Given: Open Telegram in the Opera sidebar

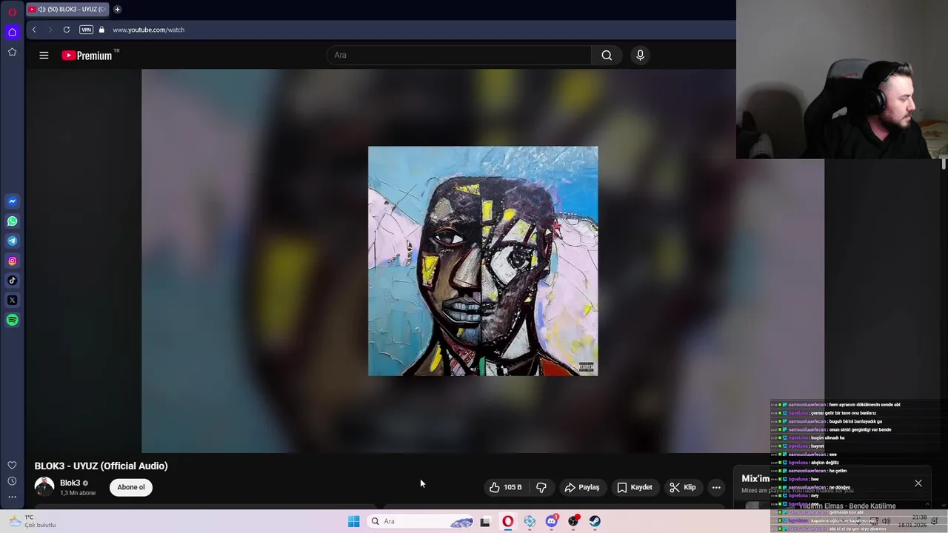Looking at the screenshot, I should pyautogui.click(x=12, y=241).
